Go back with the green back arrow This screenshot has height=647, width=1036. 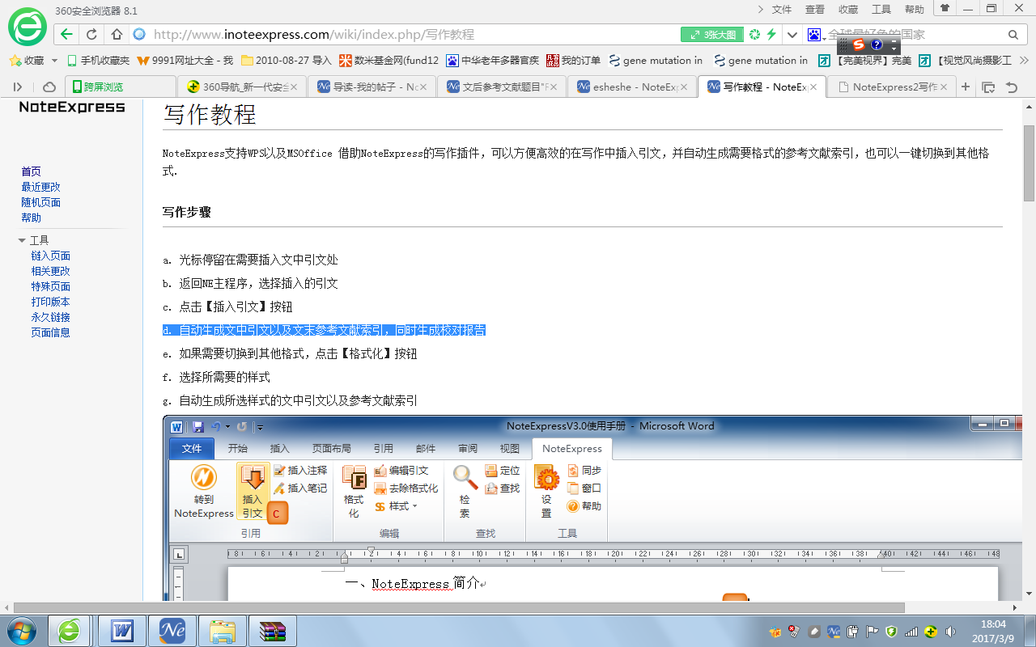(x=67, y=35)
